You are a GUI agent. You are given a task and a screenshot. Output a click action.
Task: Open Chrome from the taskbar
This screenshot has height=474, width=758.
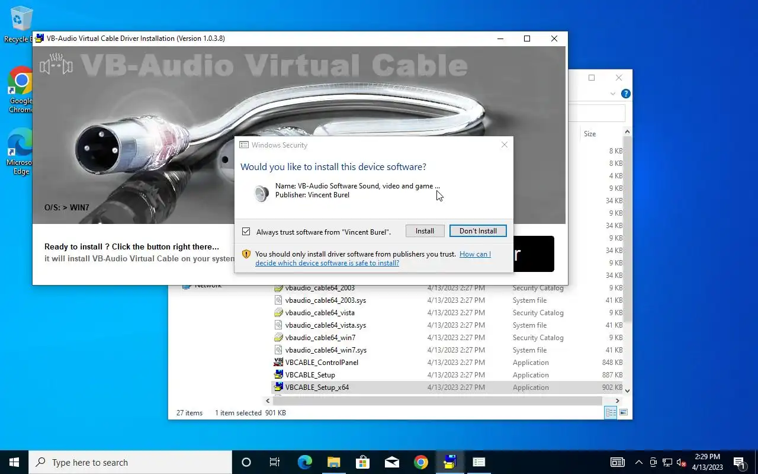pos(421,462)
